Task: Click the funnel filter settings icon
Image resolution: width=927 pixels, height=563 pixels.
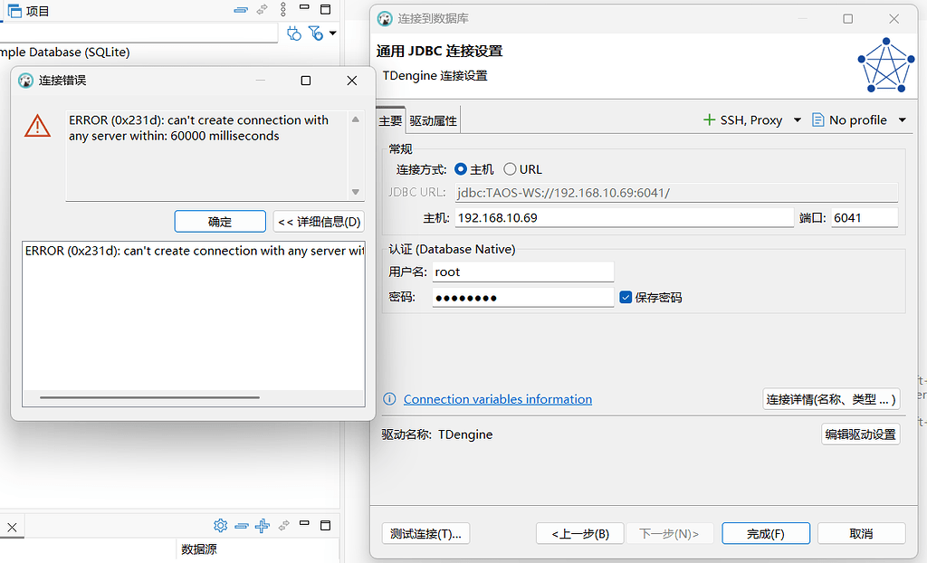Action: tap(316, 33)
